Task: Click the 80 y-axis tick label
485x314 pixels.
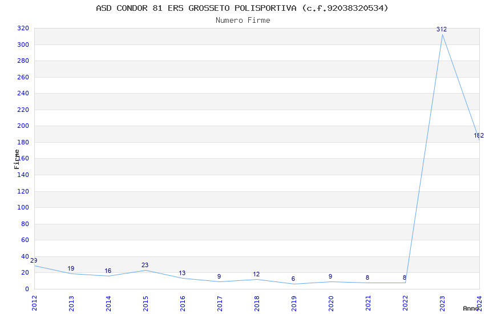Action: click(25, 224)
